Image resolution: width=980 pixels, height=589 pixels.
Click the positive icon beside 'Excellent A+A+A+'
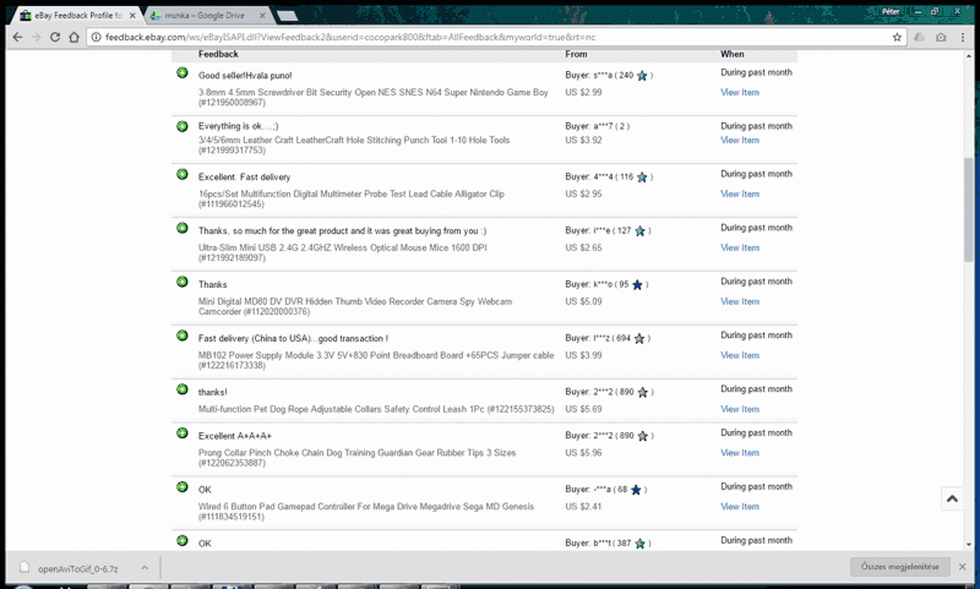point(182,433)
